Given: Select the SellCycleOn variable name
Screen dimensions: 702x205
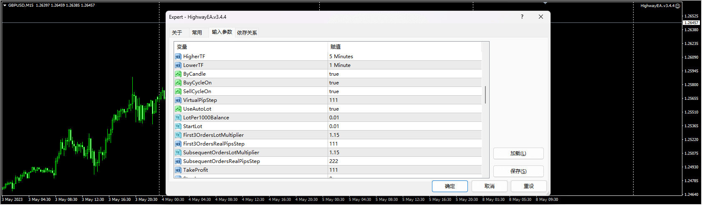Looking at the screenshot, I should coord(197,91).
